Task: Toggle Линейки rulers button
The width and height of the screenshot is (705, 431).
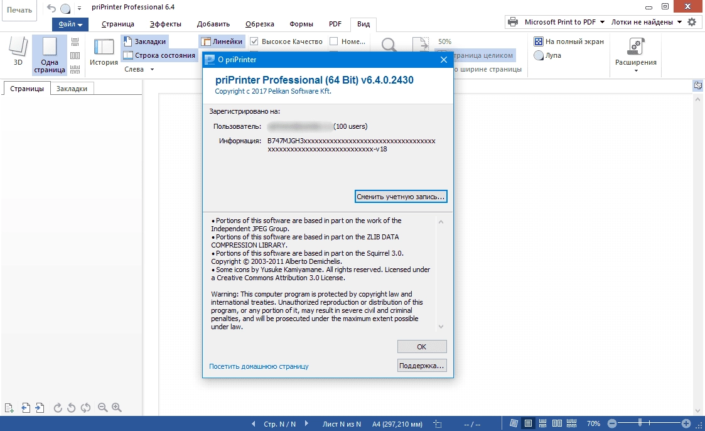Action: click(222, 41)
